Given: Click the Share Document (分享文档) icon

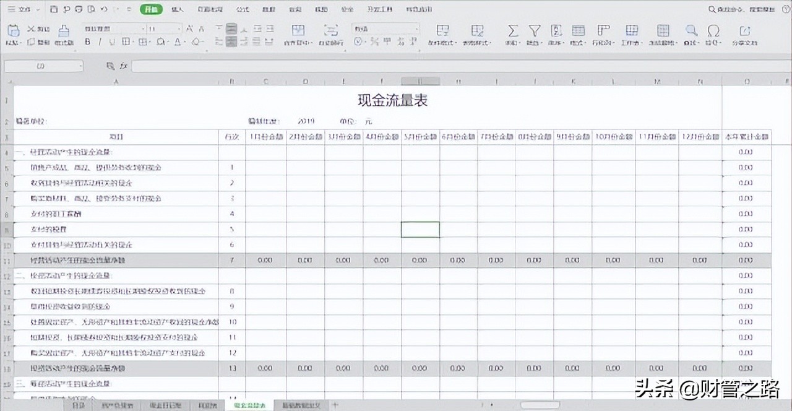Looking at the screenshot, I should tap(744, 30).
